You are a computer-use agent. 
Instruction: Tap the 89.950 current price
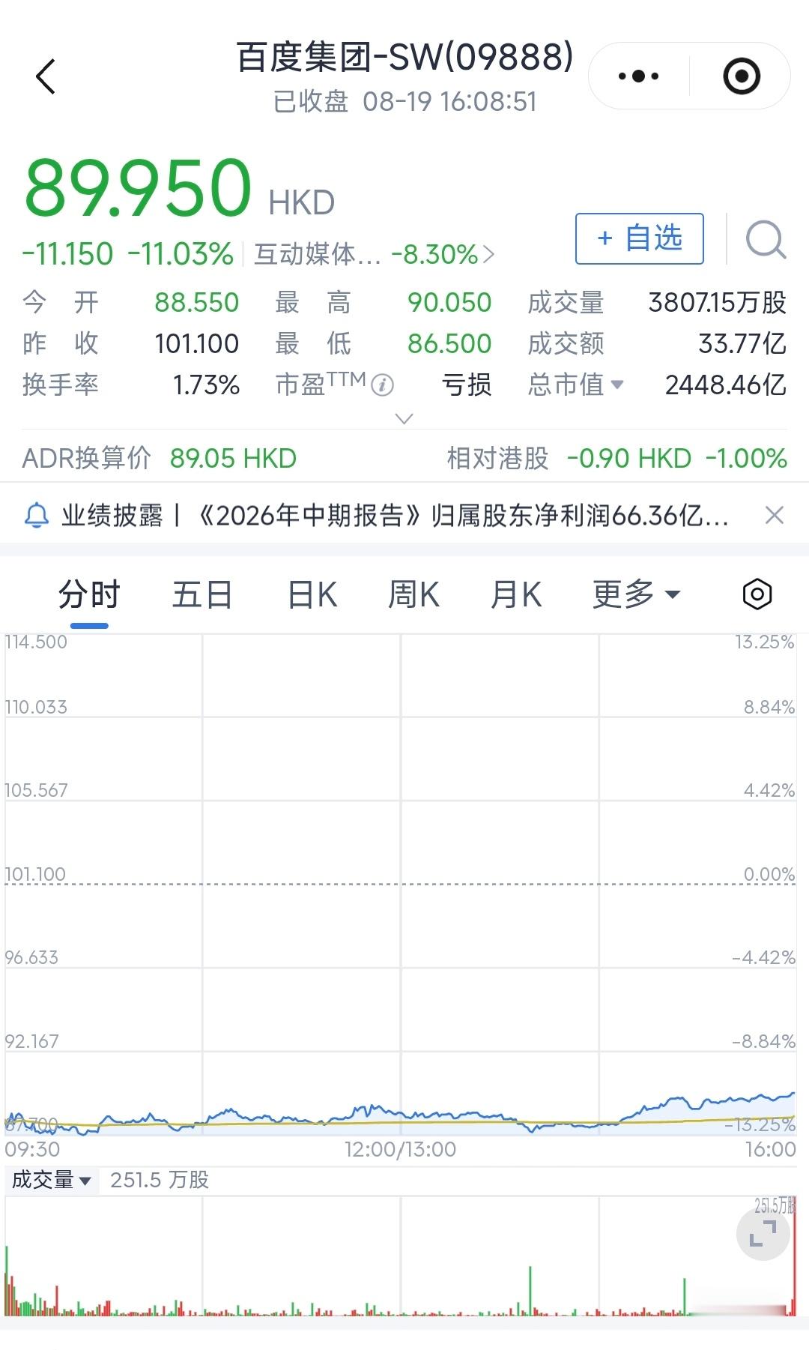[x=138, y=187]
